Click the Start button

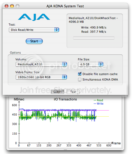(34, 41)
